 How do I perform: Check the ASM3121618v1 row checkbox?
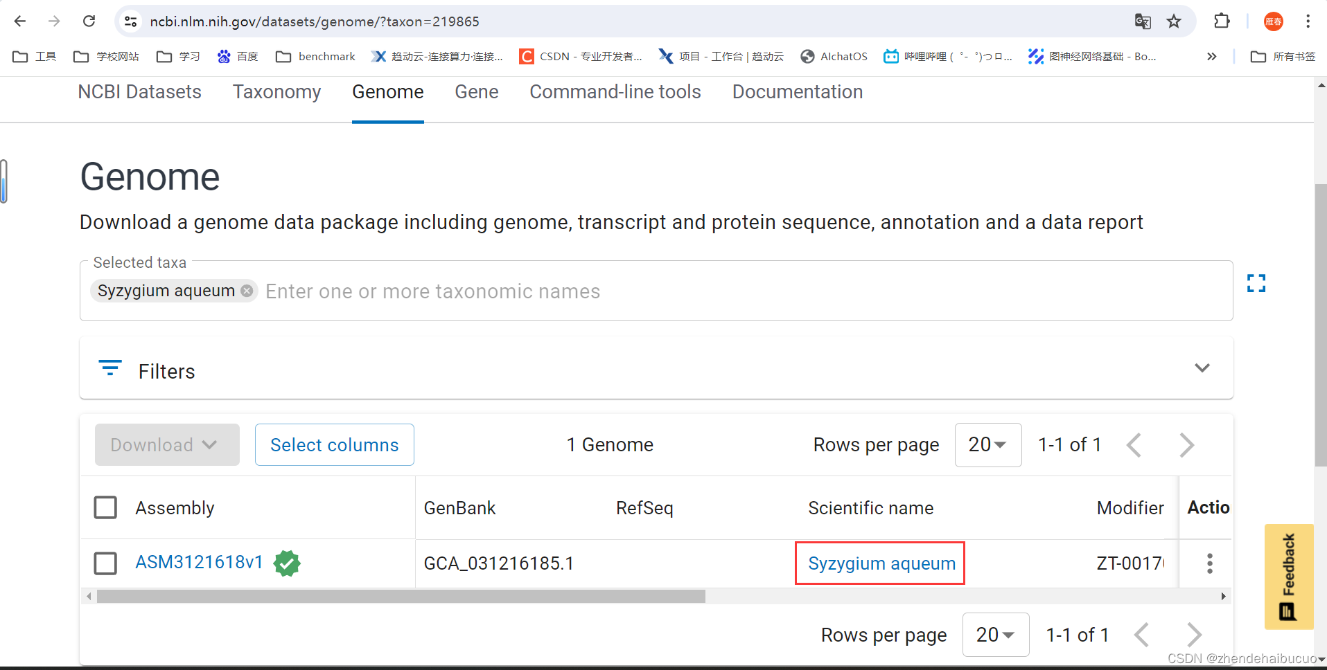[x=105, y=563]
